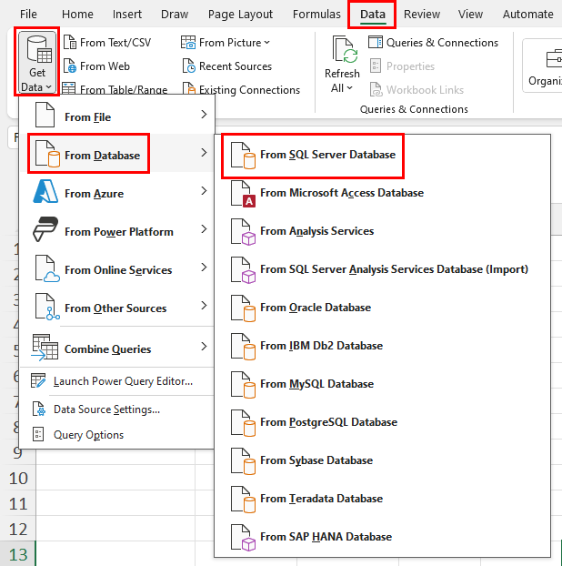The width and height of the screenshot is (562, 566).
Task: Click the Existing Connections icon
Action: (188, 88)
